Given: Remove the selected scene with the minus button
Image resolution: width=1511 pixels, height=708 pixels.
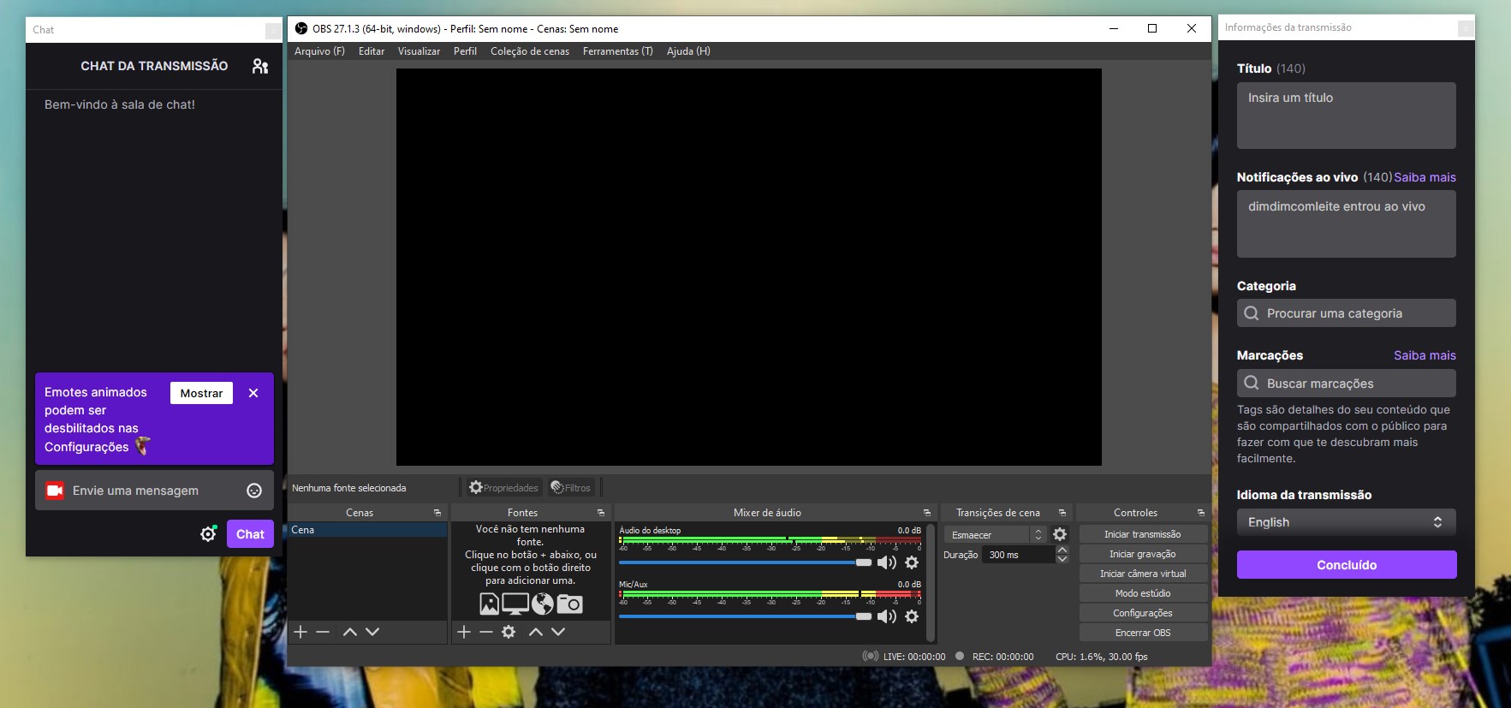Looking at the screenshot, I should tap(323, 632).
